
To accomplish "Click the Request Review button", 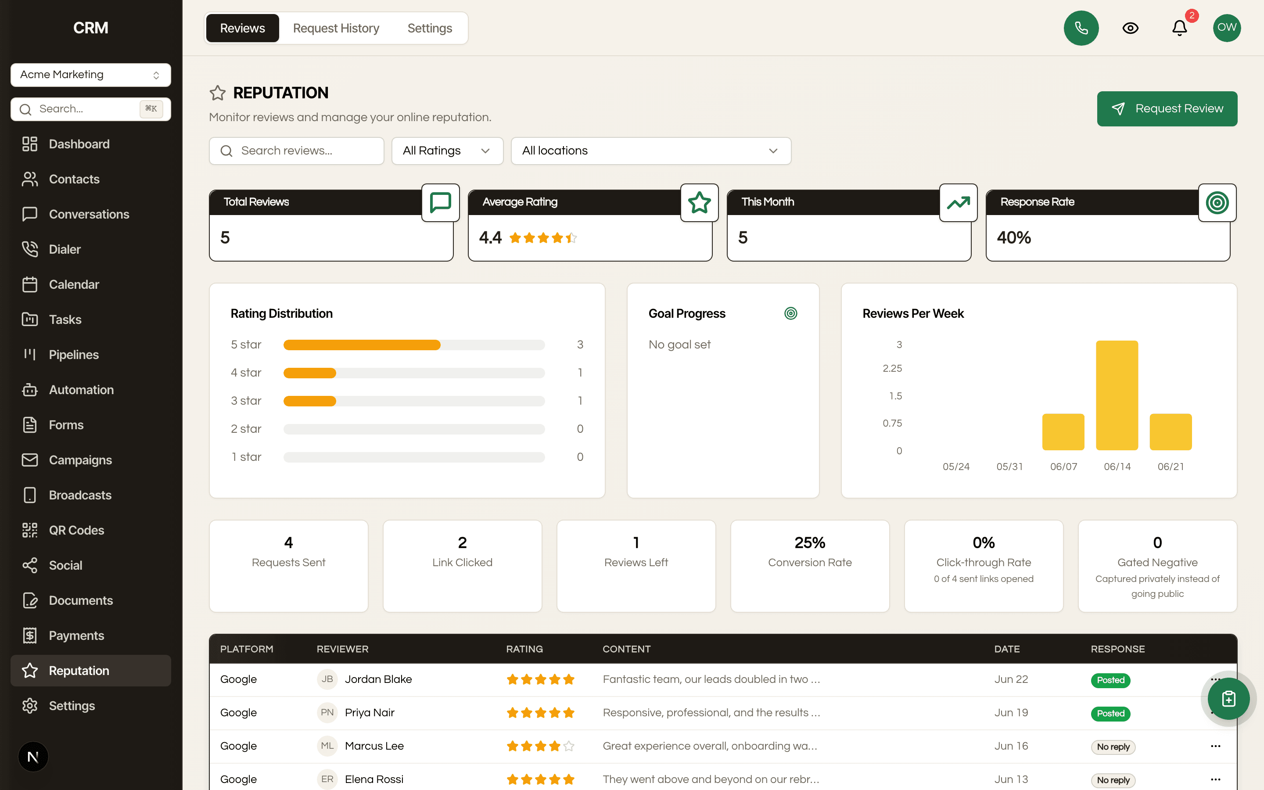I will point(1167,109).
